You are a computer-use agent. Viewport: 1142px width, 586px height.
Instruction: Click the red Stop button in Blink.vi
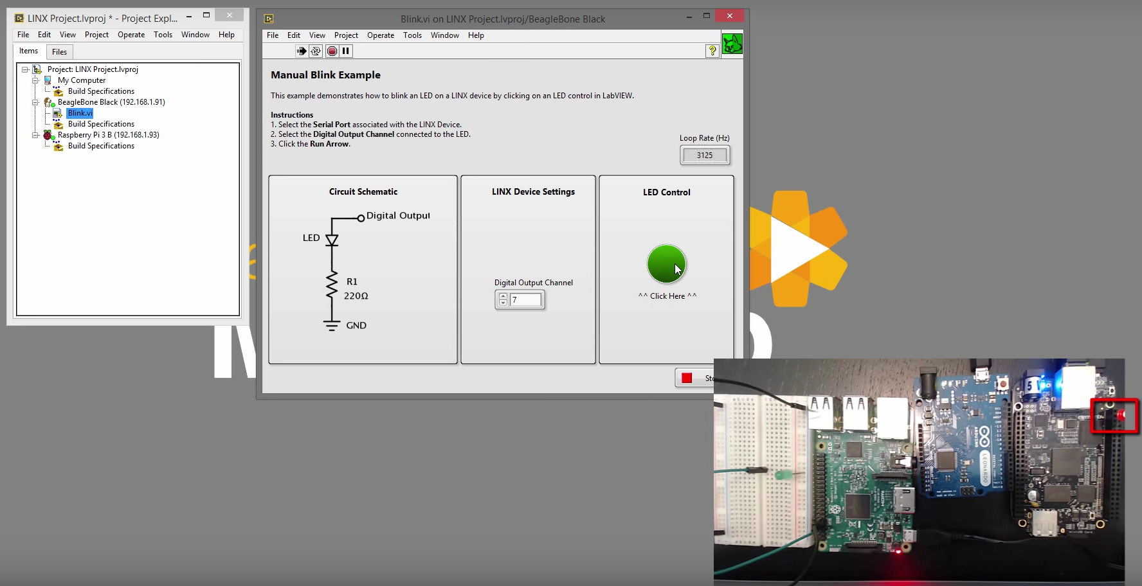(x=694, y=378)
